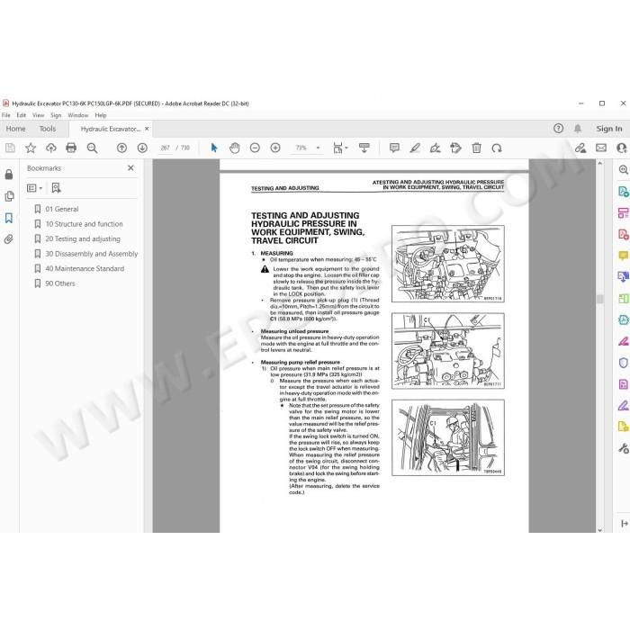Click the share link icon

click(x=580, y=148)
